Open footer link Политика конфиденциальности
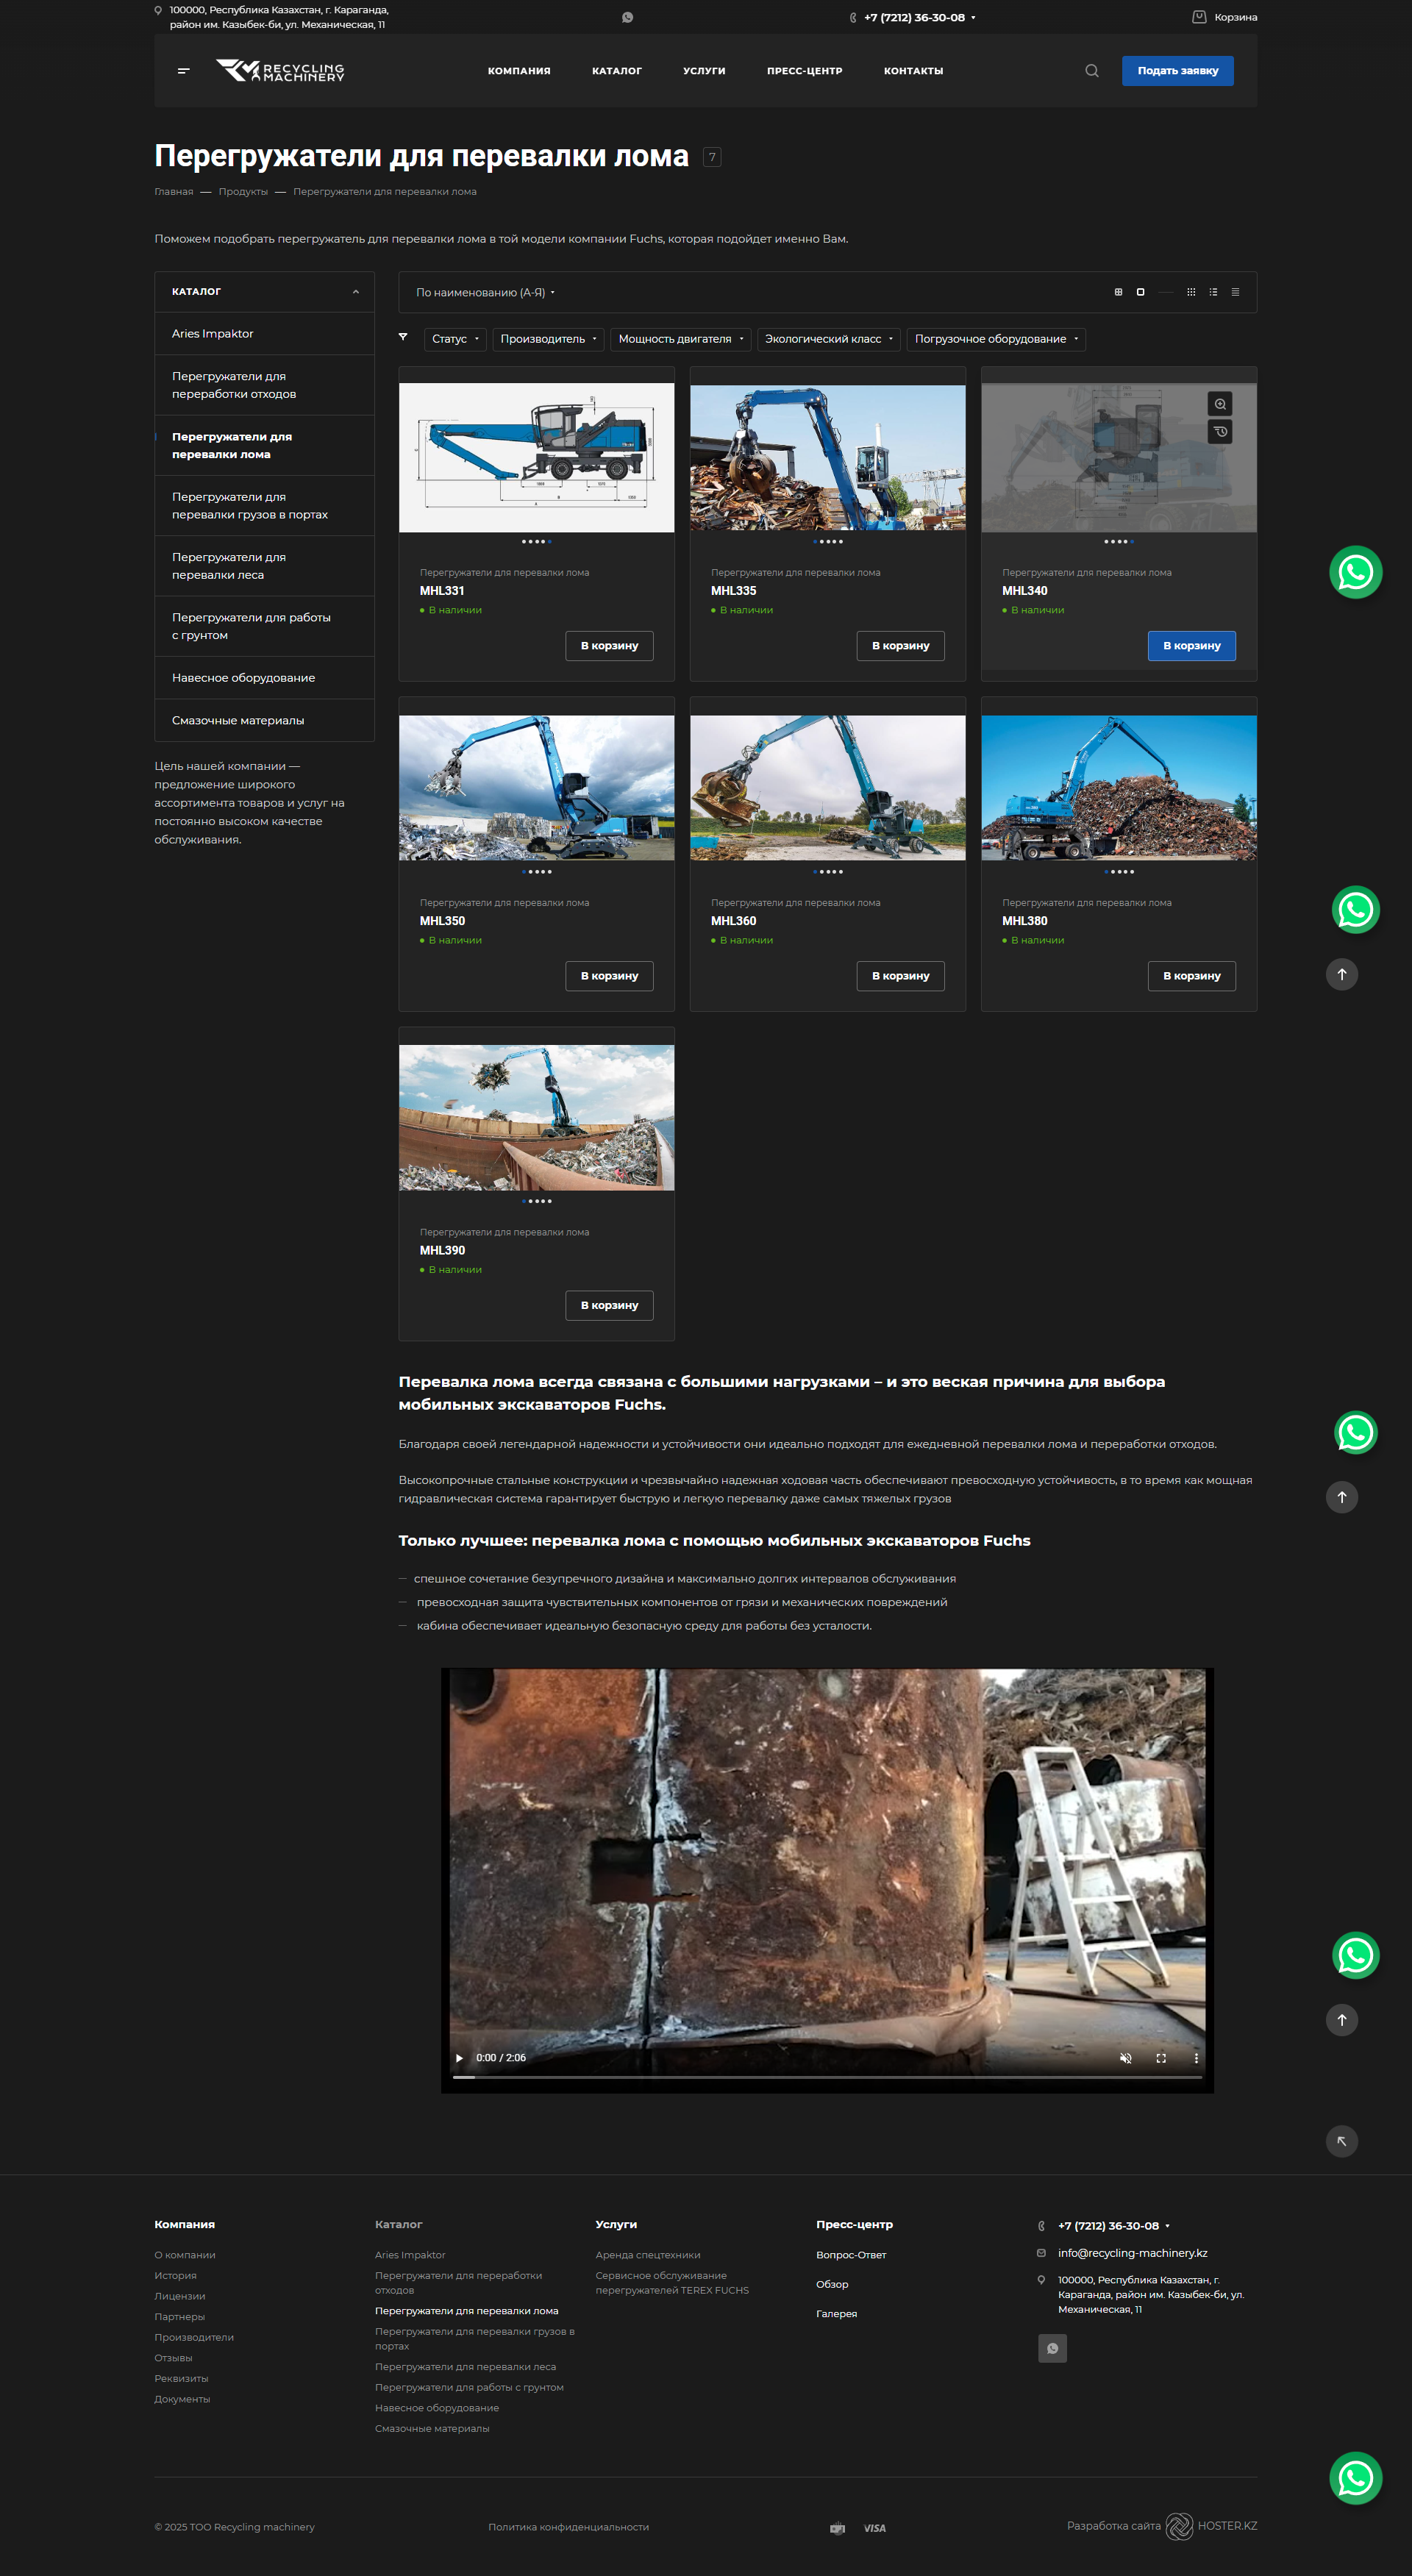The height and width of the screenshot is (2576, 1412). (x=568, y=2527)
